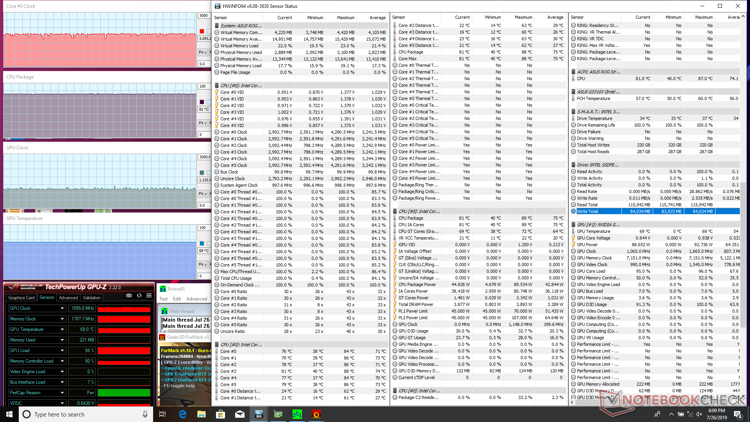Screen dimensions: 750x422
Task: Click Fit y in GPU Temperature graph
Action: [203, 265]
